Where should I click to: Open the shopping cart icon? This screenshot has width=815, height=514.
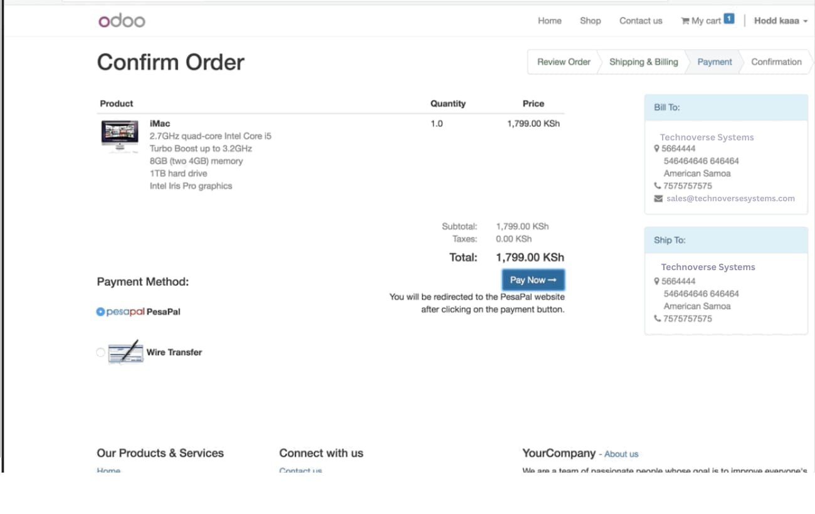pos(685,21)
